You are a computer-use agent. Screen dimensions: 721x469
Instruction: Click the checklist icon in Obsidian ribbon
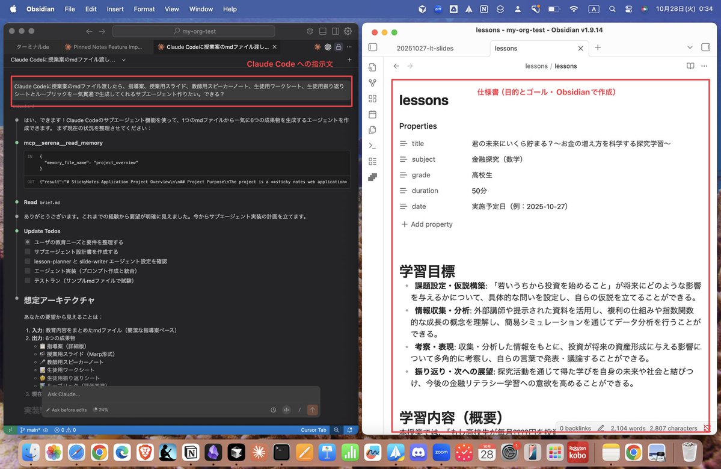coord(372,161)
